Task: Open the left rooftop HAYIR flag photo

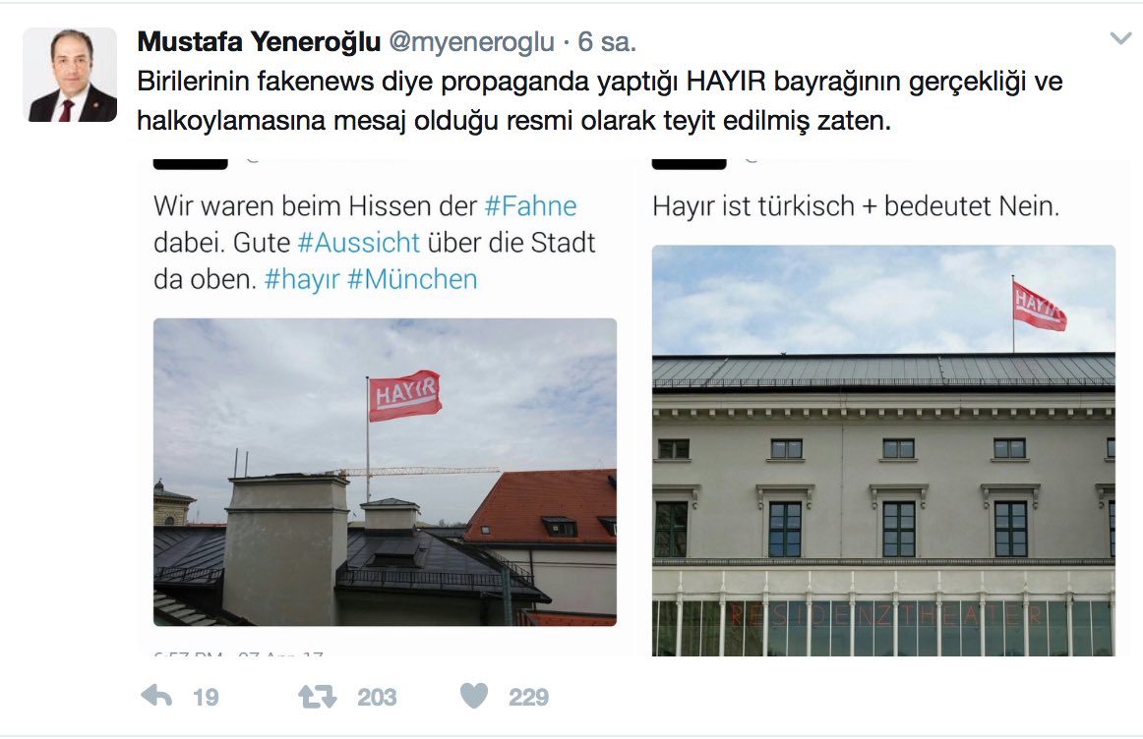Action: (x=385, y=472)
